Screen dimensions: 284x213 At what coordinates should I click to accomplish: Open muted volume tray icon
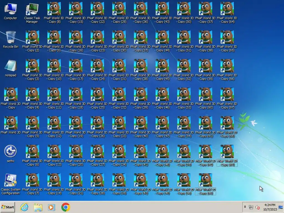click(x=257, y=207)
